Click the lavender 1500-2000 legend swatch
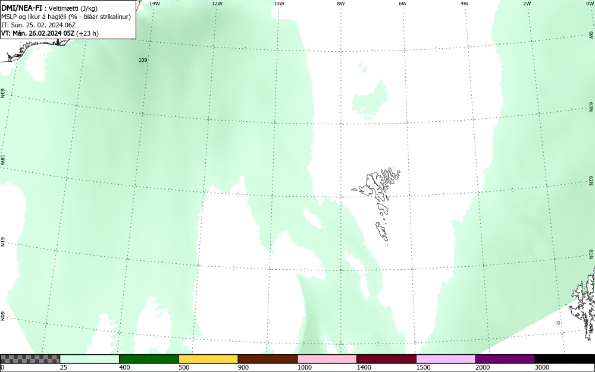The height and width of the screenshot is (372, 595). (446, 359)
